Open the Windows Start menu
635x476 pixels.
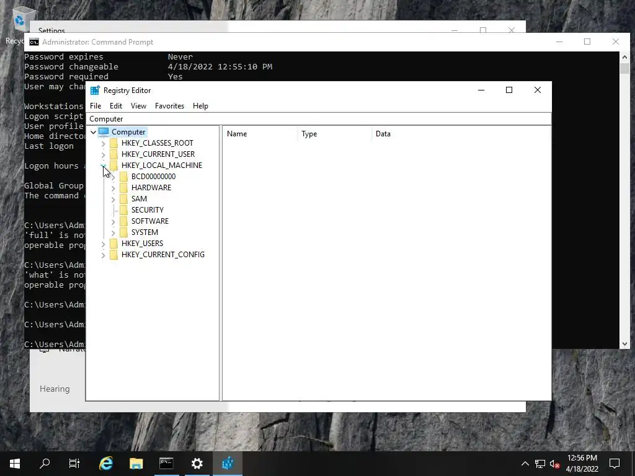point(15,464)
